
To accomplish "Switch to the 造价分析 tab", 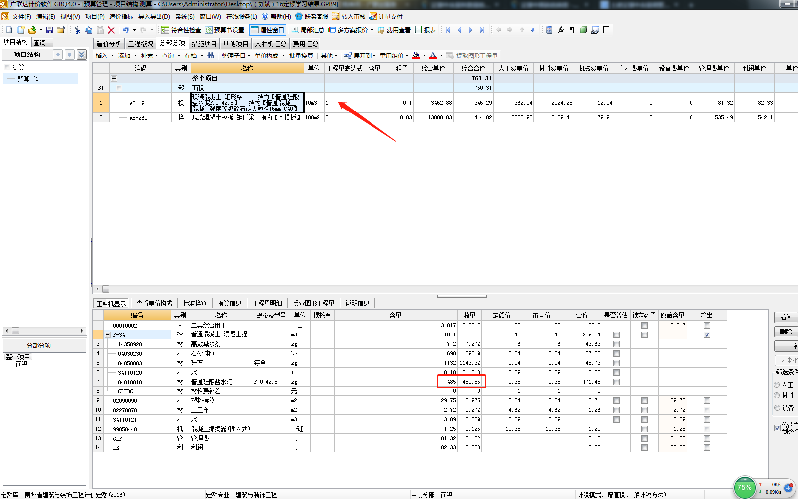I will pos(108,44).
